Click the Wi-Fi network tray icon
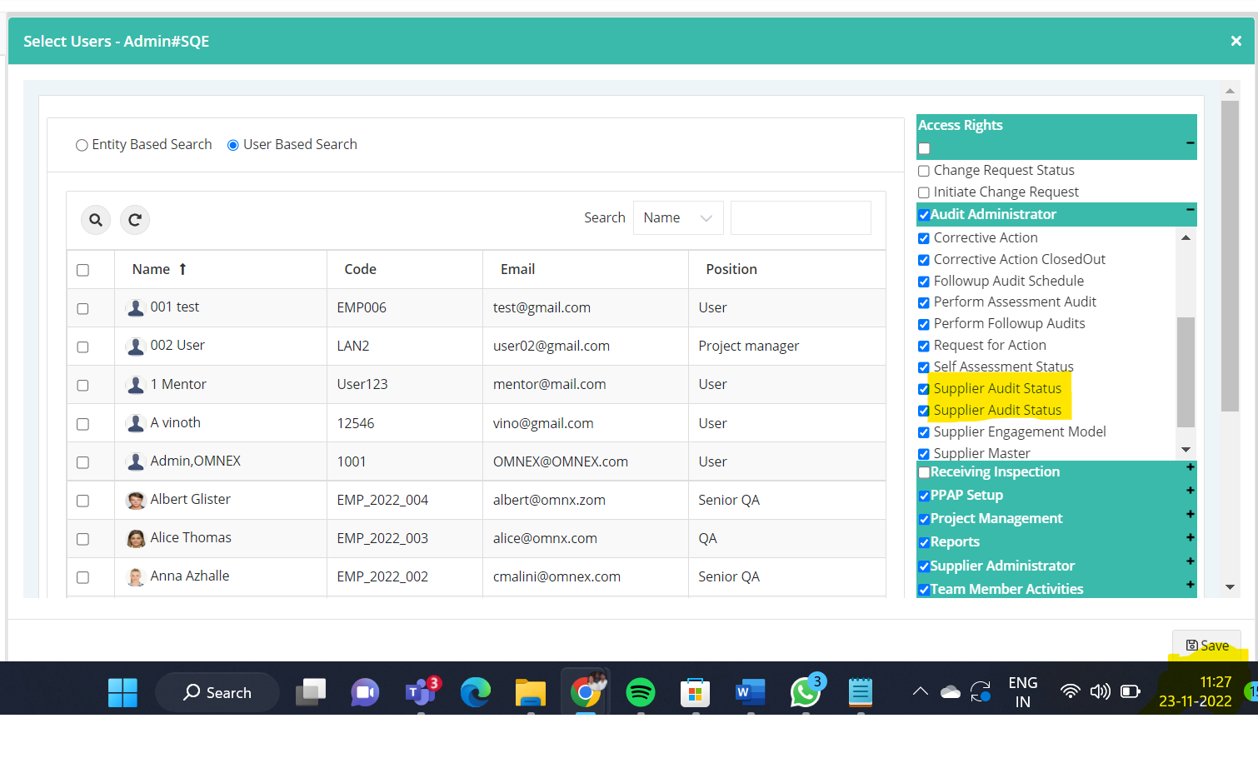 pyautogui.click(x=1070, y=691)
